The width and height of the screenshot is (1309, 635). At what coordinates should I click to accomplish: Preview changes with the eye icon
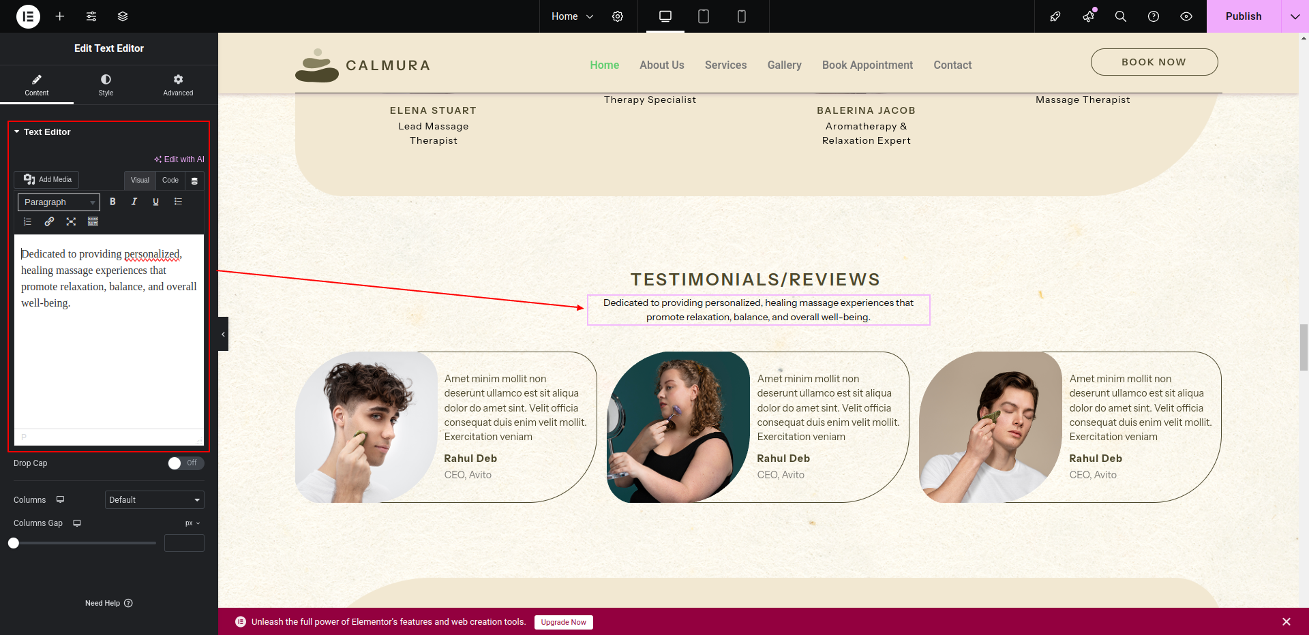point(1186,16)
